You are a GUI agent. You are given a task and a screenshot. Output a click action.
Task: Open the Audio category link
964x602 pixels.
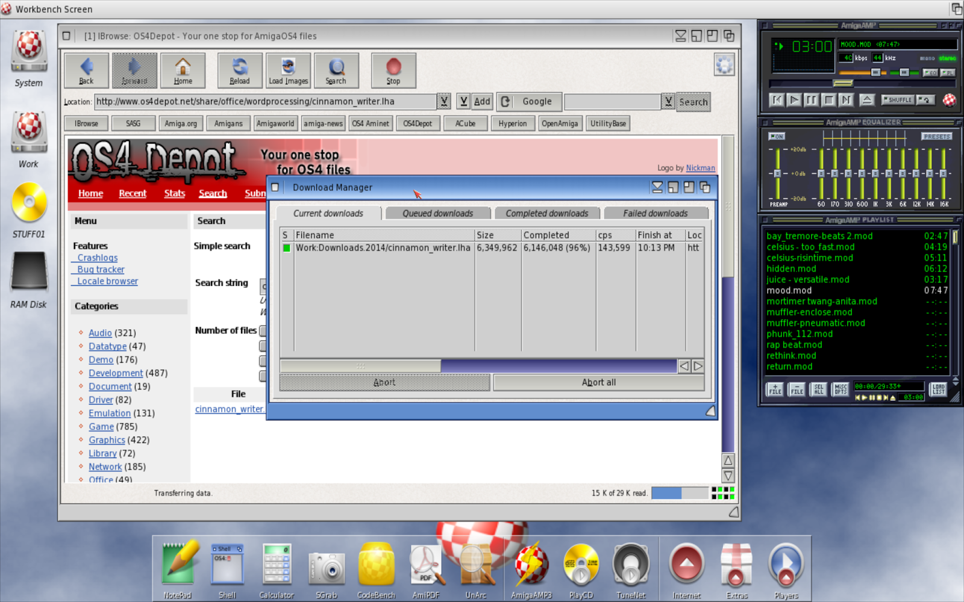click(x=100, y=333)
